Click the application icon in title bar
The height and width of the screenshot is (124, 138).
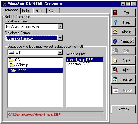(x=4, y=4)
